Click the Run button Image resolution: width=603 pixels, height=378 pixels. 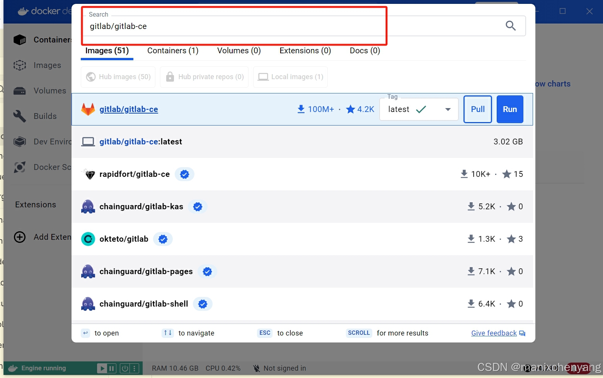click(510, 109)
